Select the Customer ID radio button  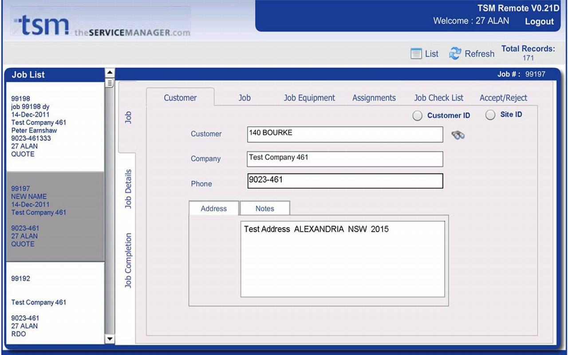[x=417, y=116]
